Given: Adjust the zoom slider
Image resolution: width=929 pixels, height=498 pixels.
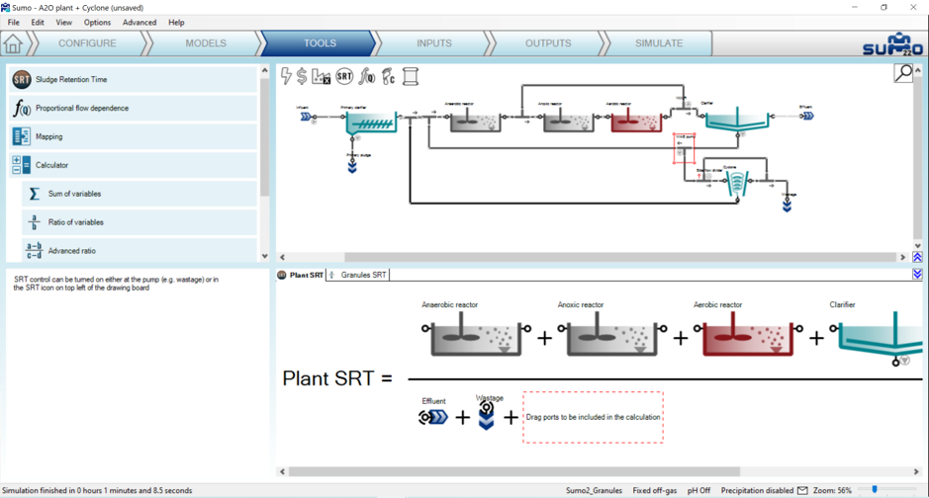Looking at the screenshot, I should [875, 490].
